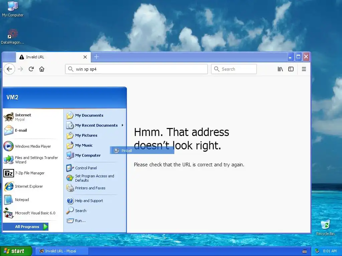
Task: Click the 8:01 AM clock
Action: pos(330,251)
